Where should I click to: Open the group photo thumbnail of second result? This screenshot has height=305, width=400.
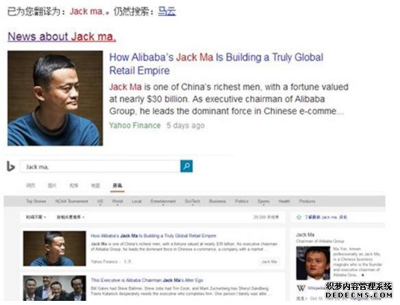tap(55, 288)
